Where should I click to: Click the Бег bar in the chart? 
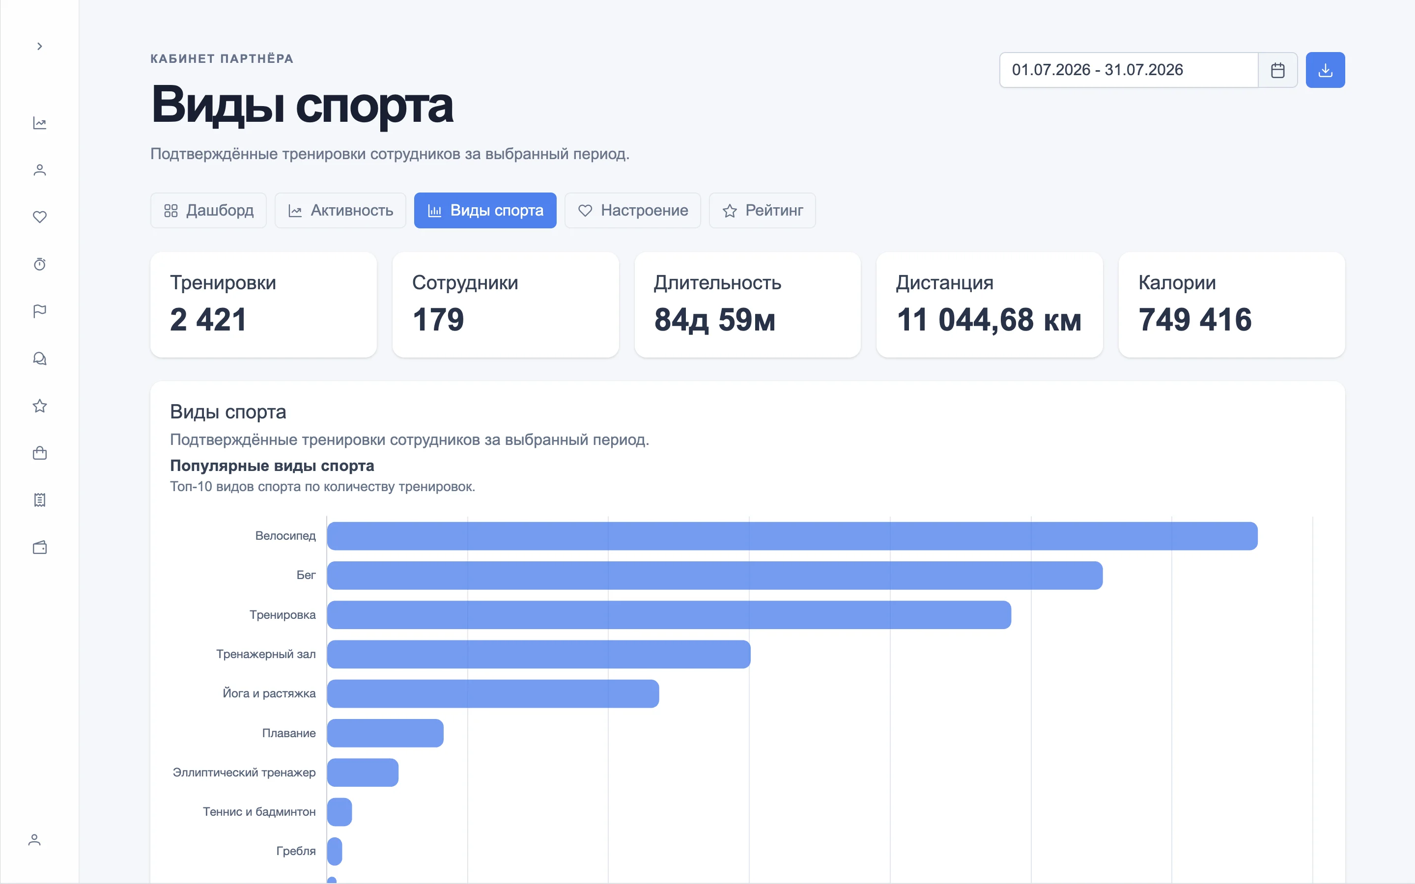[x=714, y=575]
